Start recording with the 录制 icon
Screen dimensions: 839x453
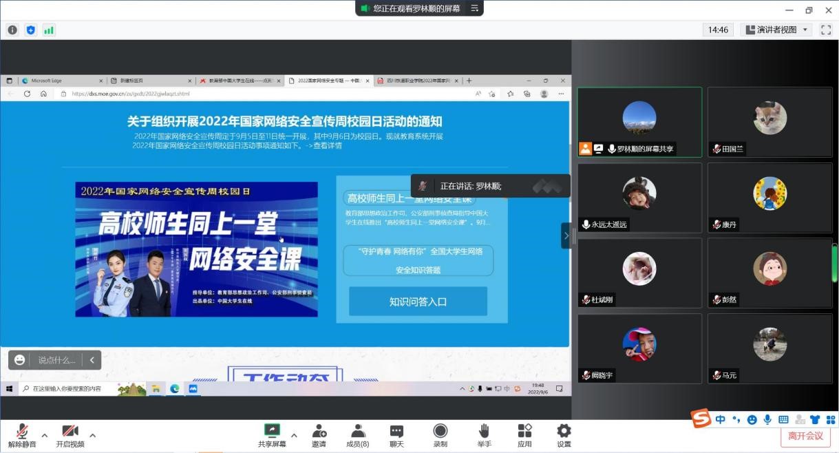click(440, 435)
